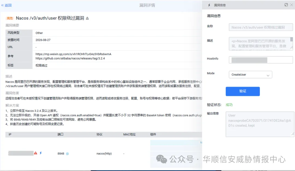This screenshot has width=295, height=171.
Task: Click the IP column header
Action: coord(10,135)
